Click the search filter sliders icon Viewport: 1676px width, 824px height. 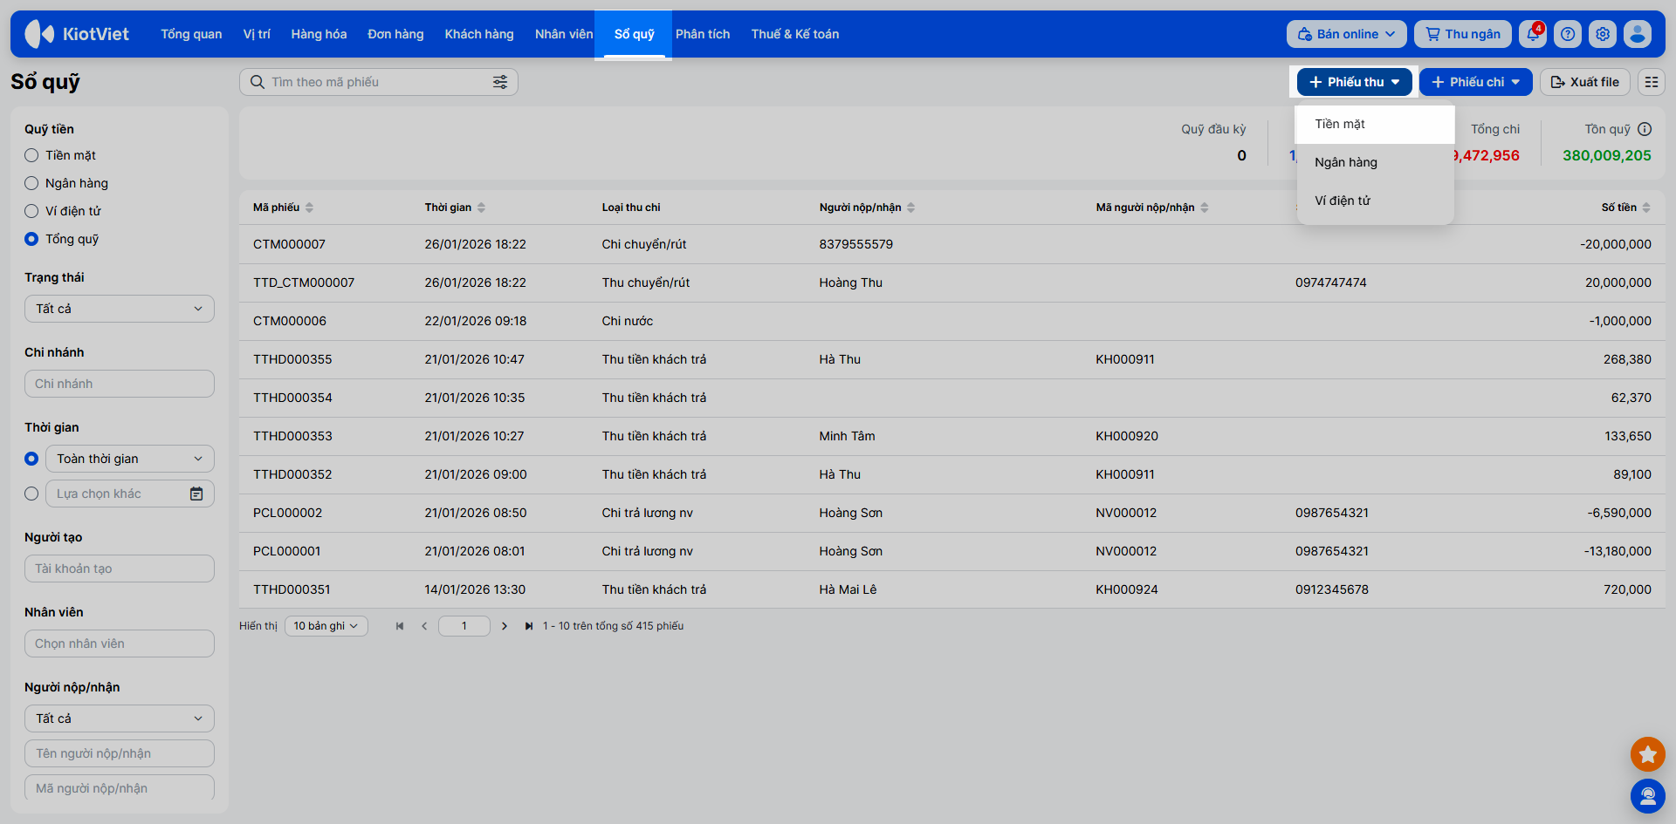tap(500, 82)
